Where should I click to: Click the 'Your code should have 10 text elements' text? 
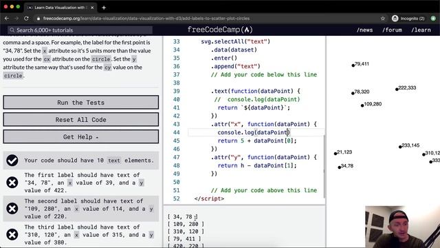click(x=89, y=161)
